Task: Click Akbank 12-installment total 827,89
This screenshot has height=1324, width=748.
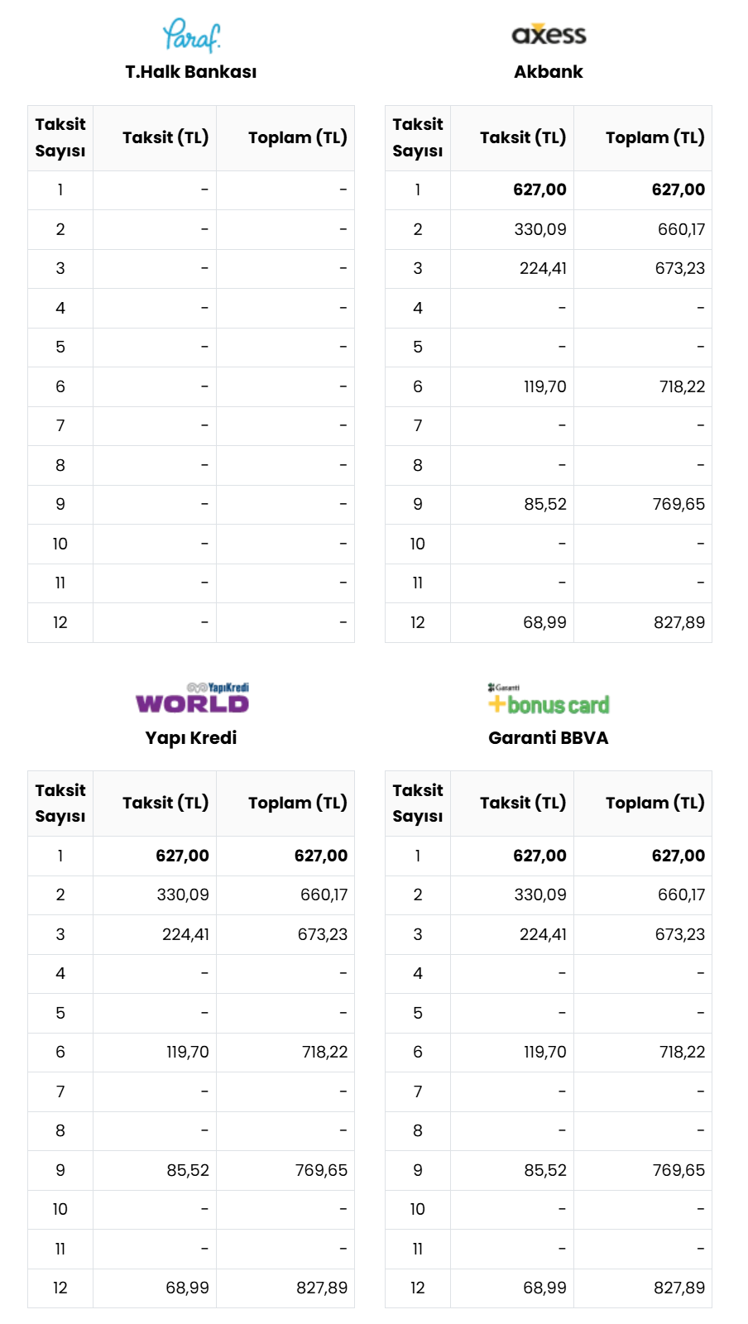Action: (679, 622)
